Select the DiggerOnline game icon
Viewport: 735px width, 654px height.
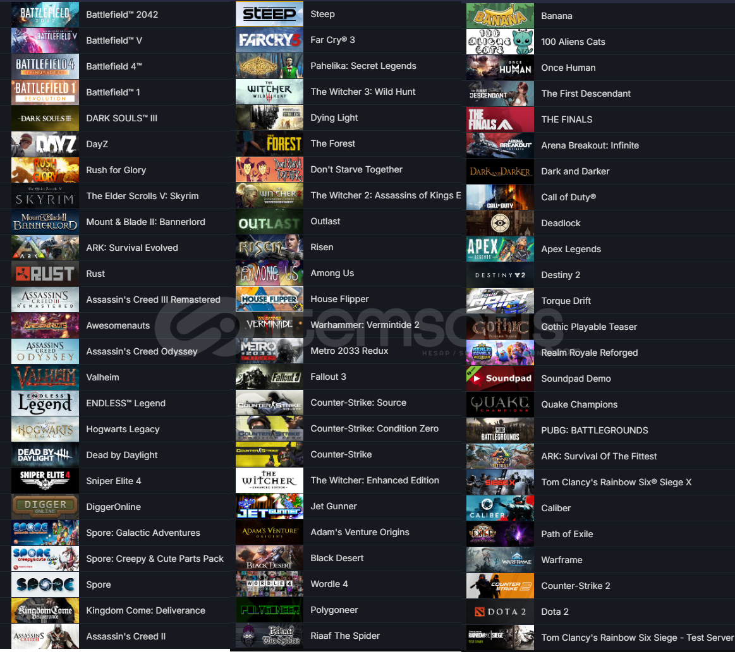(x=45, y=507)
